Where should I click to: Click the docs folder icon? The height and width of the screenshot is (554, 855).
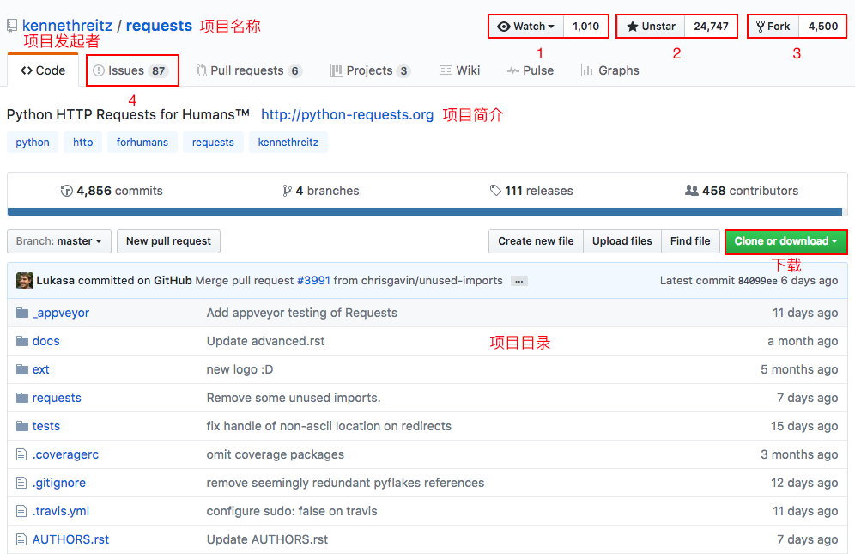click(x=21, y=341)
